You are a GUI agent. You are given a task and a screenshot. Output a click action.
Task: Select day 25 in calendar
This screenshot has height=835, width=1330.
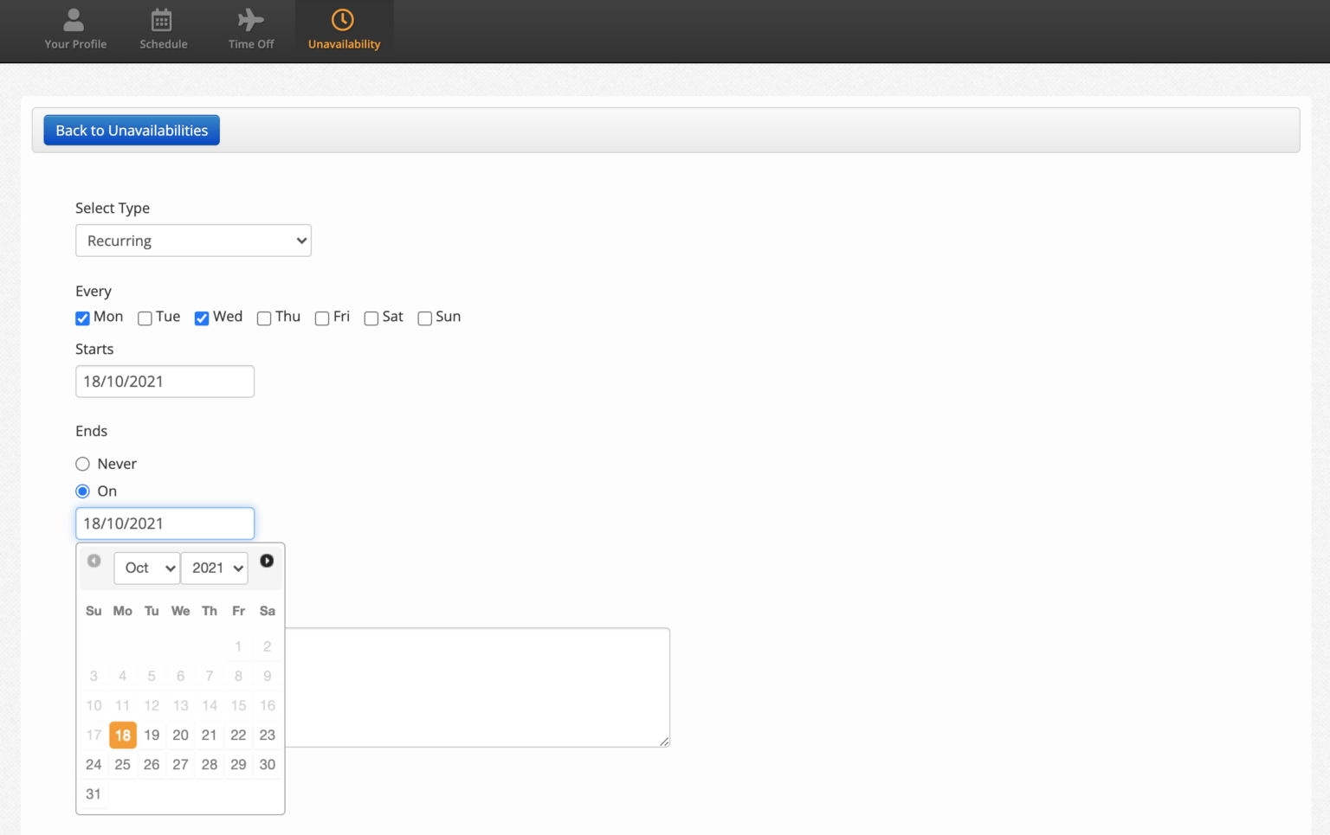123,765
